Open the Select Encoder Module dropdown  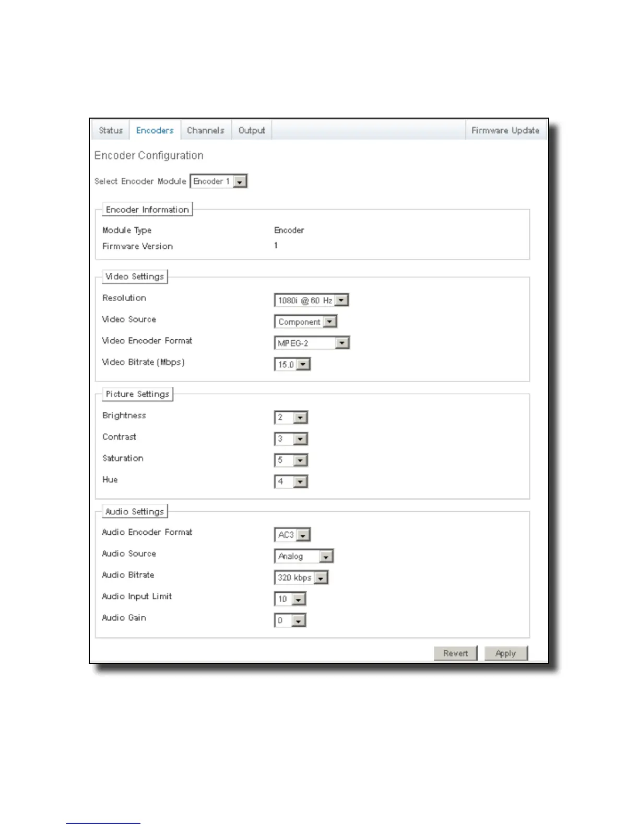(x=219, y=181)
